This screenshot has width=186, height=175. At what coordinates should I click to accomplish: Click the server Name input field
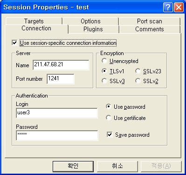61,65
